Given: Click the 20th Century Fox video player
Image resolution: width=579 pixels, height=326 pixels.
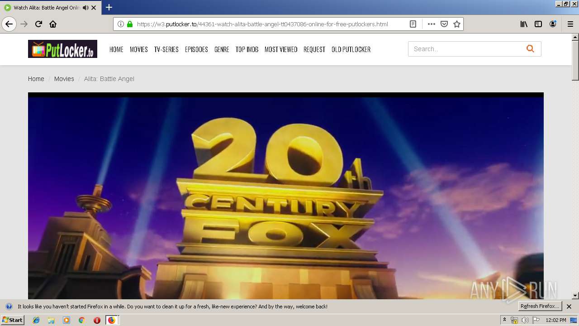Looking at the screenshot, I should [x=286, y=196].
